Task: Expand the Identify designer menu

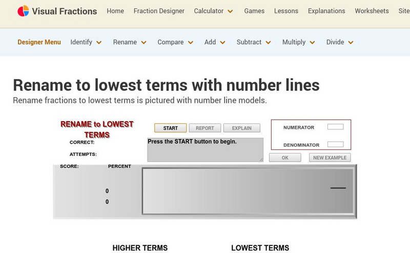Action: [86, 42]
